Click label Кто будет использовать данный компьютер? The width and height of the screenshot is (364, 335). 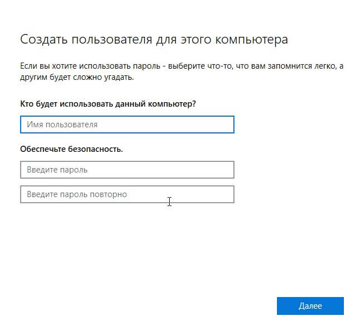pos(108,104)
